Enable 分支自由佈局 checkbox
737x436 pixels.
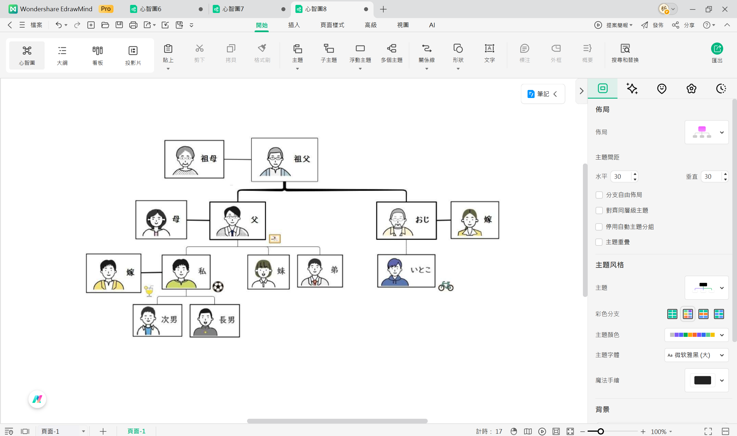click(599, 195)
